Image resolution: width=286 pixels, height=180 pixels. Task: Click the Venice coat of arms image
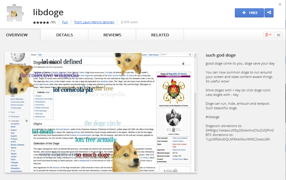(173, 91)
